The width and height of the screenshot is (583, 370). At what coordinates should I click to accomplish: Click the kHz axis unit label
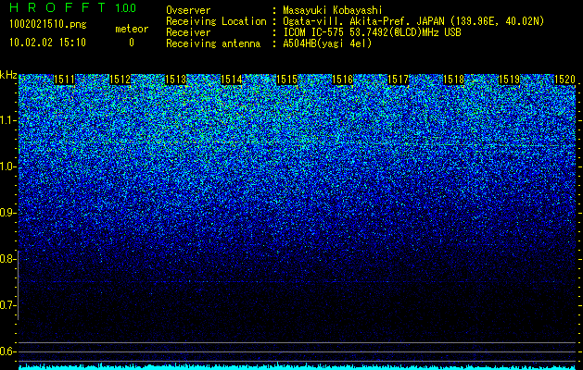(8, 75)
